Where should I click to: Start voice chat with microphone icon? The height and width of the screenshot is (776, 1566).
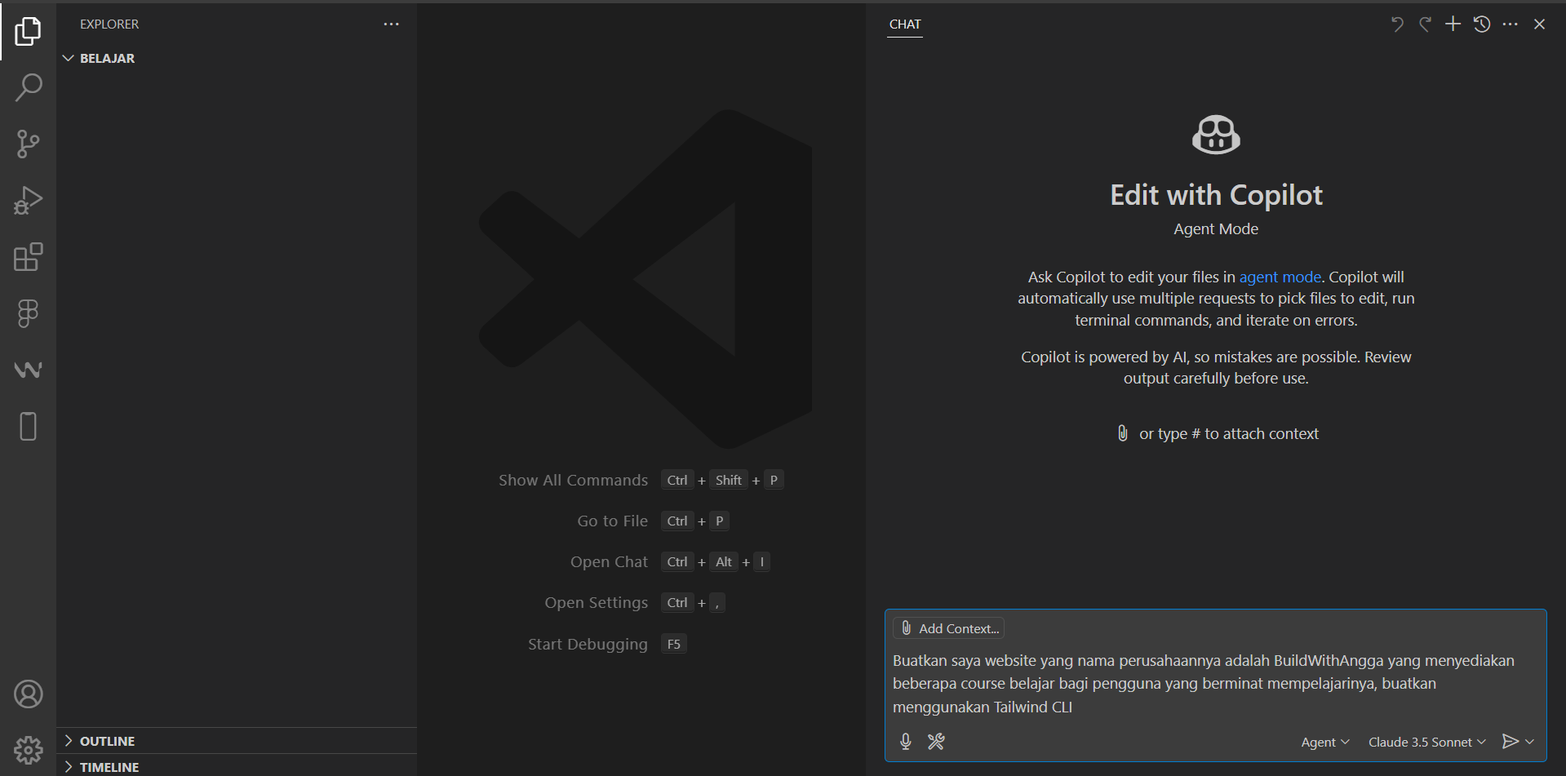[x=905, y=741]
